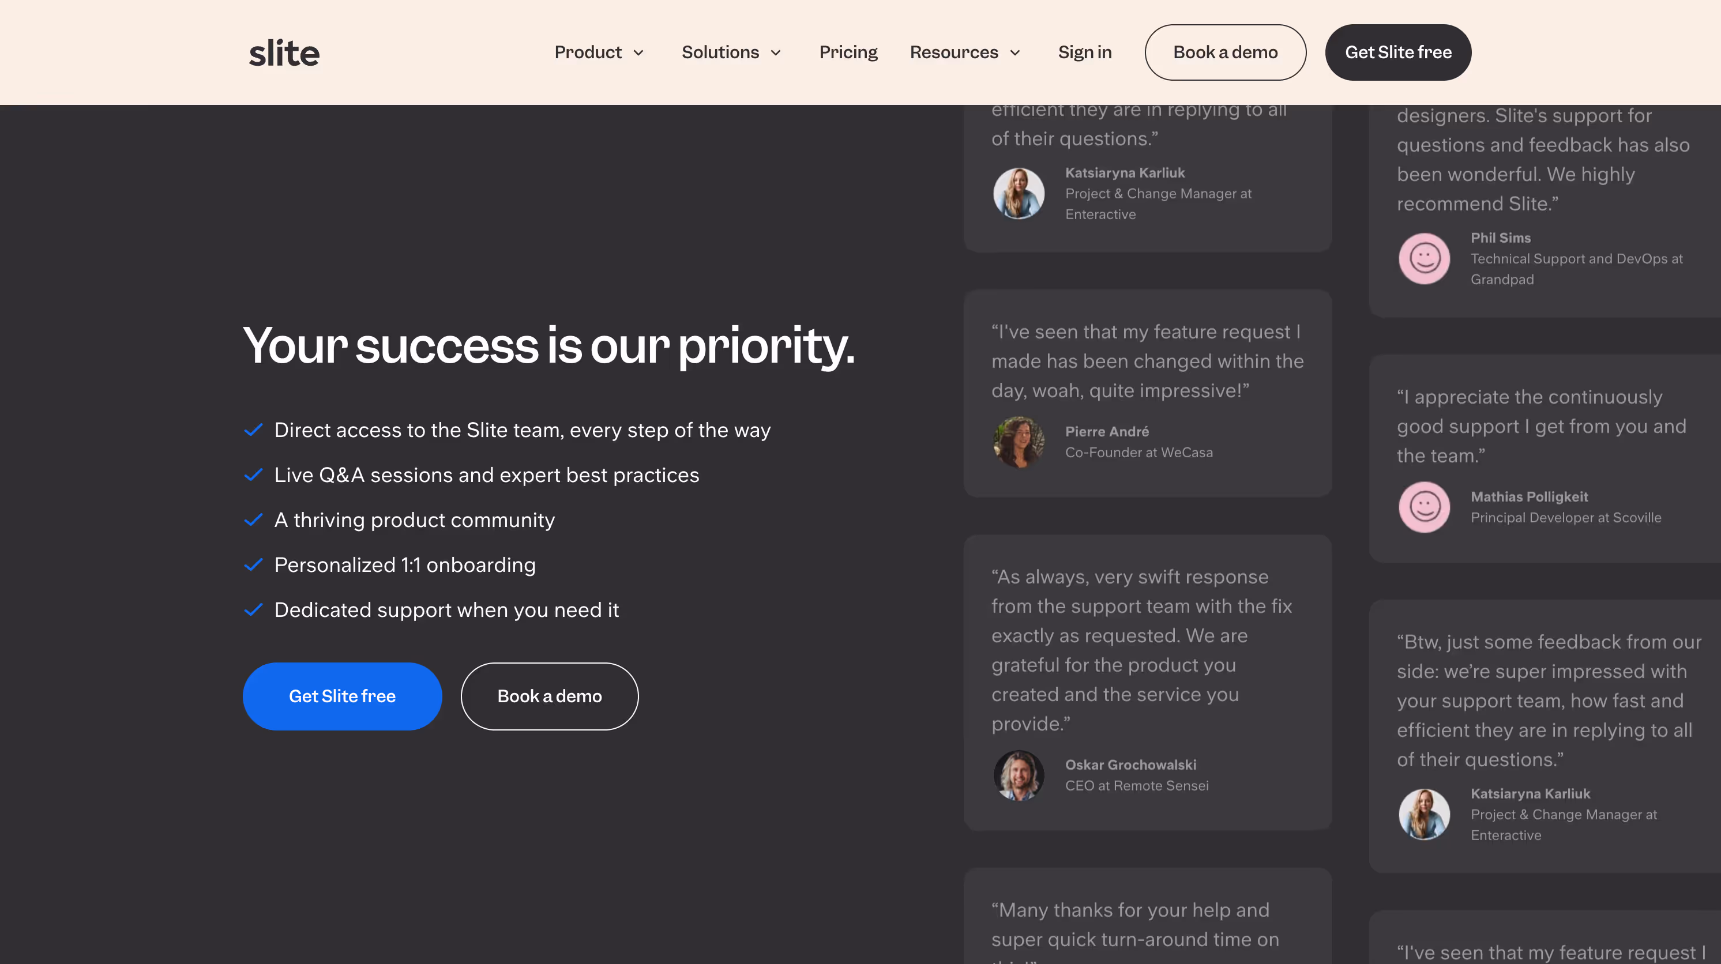Select Sign in from the navigation
The image size is (1721, 964).
[x=1084, y=52]
